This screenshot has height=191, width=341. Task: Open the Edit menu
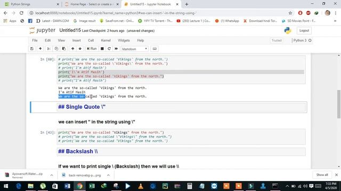point(47,40)
